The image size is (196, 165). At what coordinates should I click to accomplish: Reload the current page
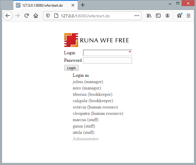(27, 16)
